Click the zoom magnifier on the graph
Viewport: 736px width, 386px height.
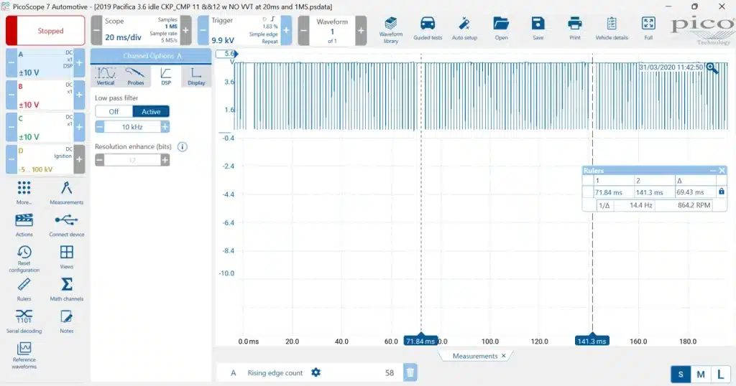point(712,68)
